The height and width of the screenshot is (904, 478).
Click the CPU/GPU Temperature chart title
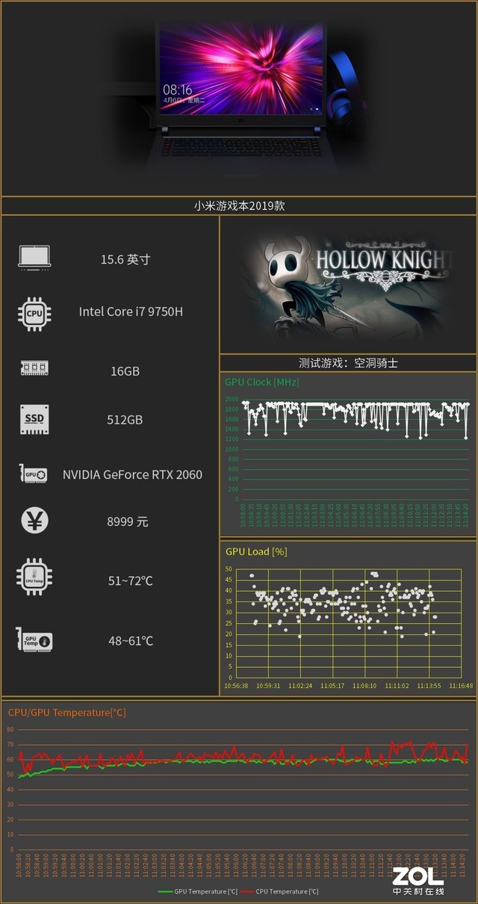coord(66,712)
